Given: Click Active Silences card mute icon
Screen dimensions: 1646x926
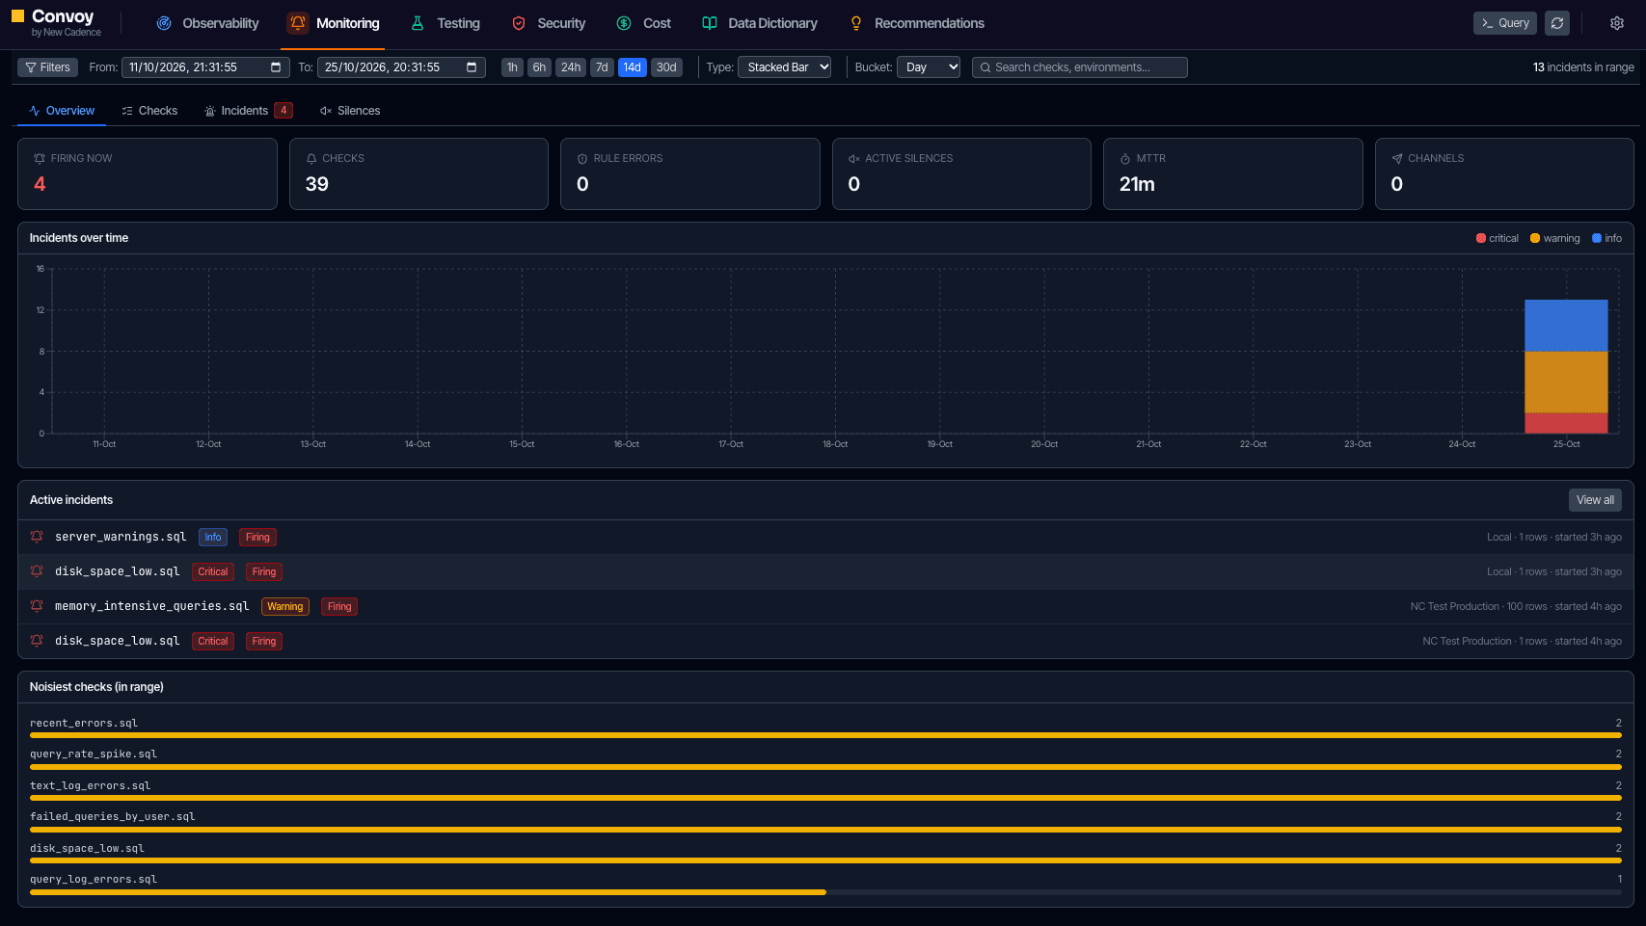Looking at the screenshot, I should (x=854, y=158).
